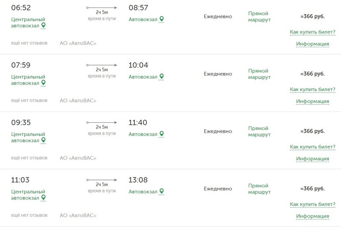Click departure map pin for 11:03 trip
Screen dimensions: 341x228
44,197
